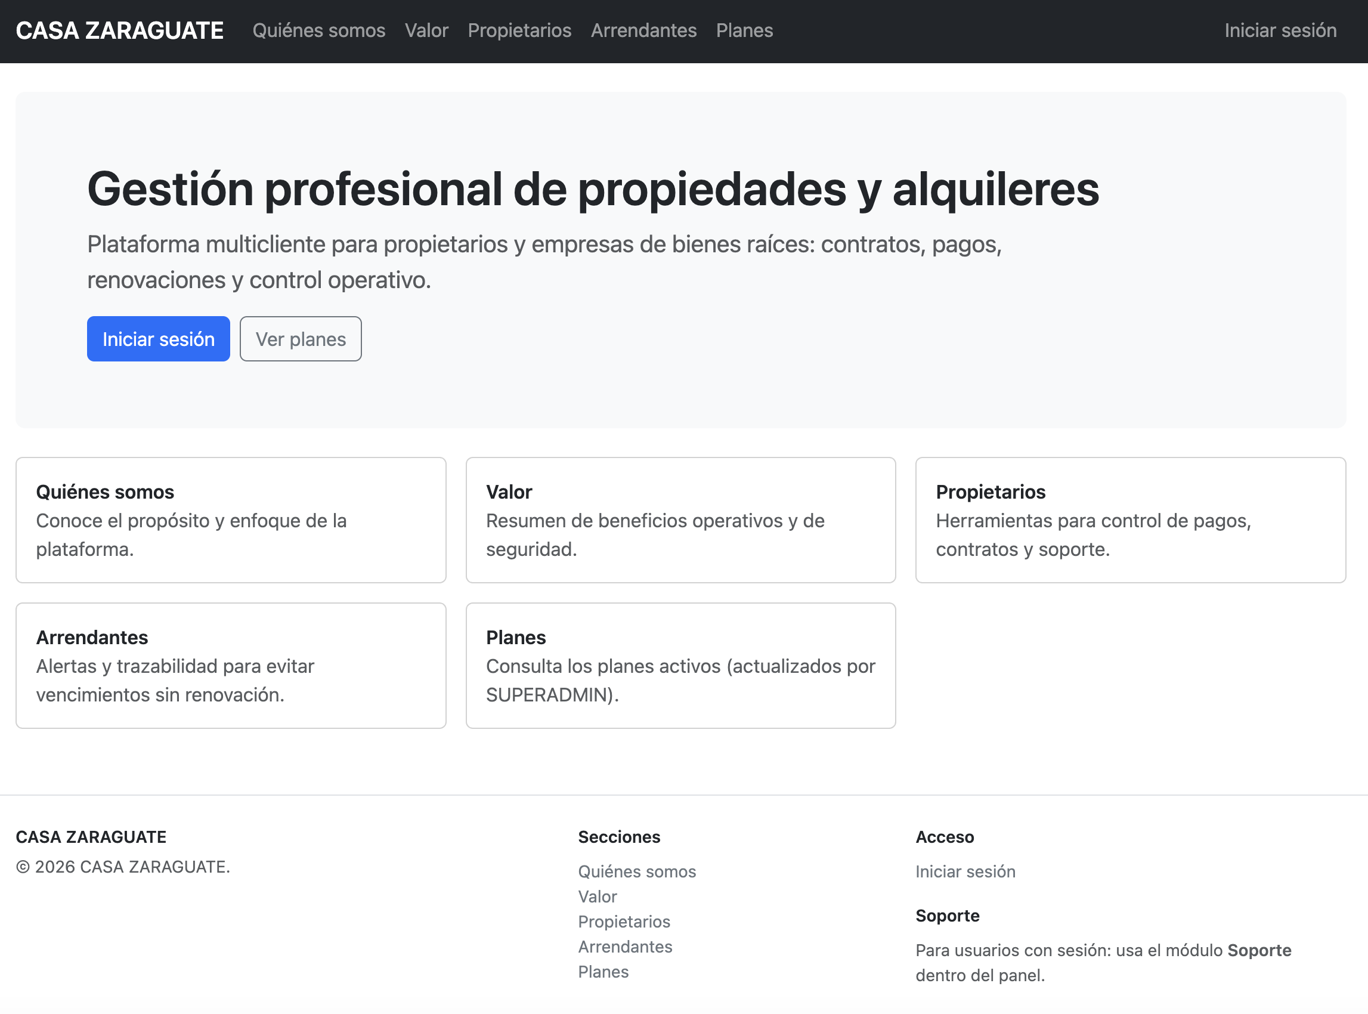Select Valor from the footer links
The width and height of the screenshot is (1368, 1014).
coord(597,896)
